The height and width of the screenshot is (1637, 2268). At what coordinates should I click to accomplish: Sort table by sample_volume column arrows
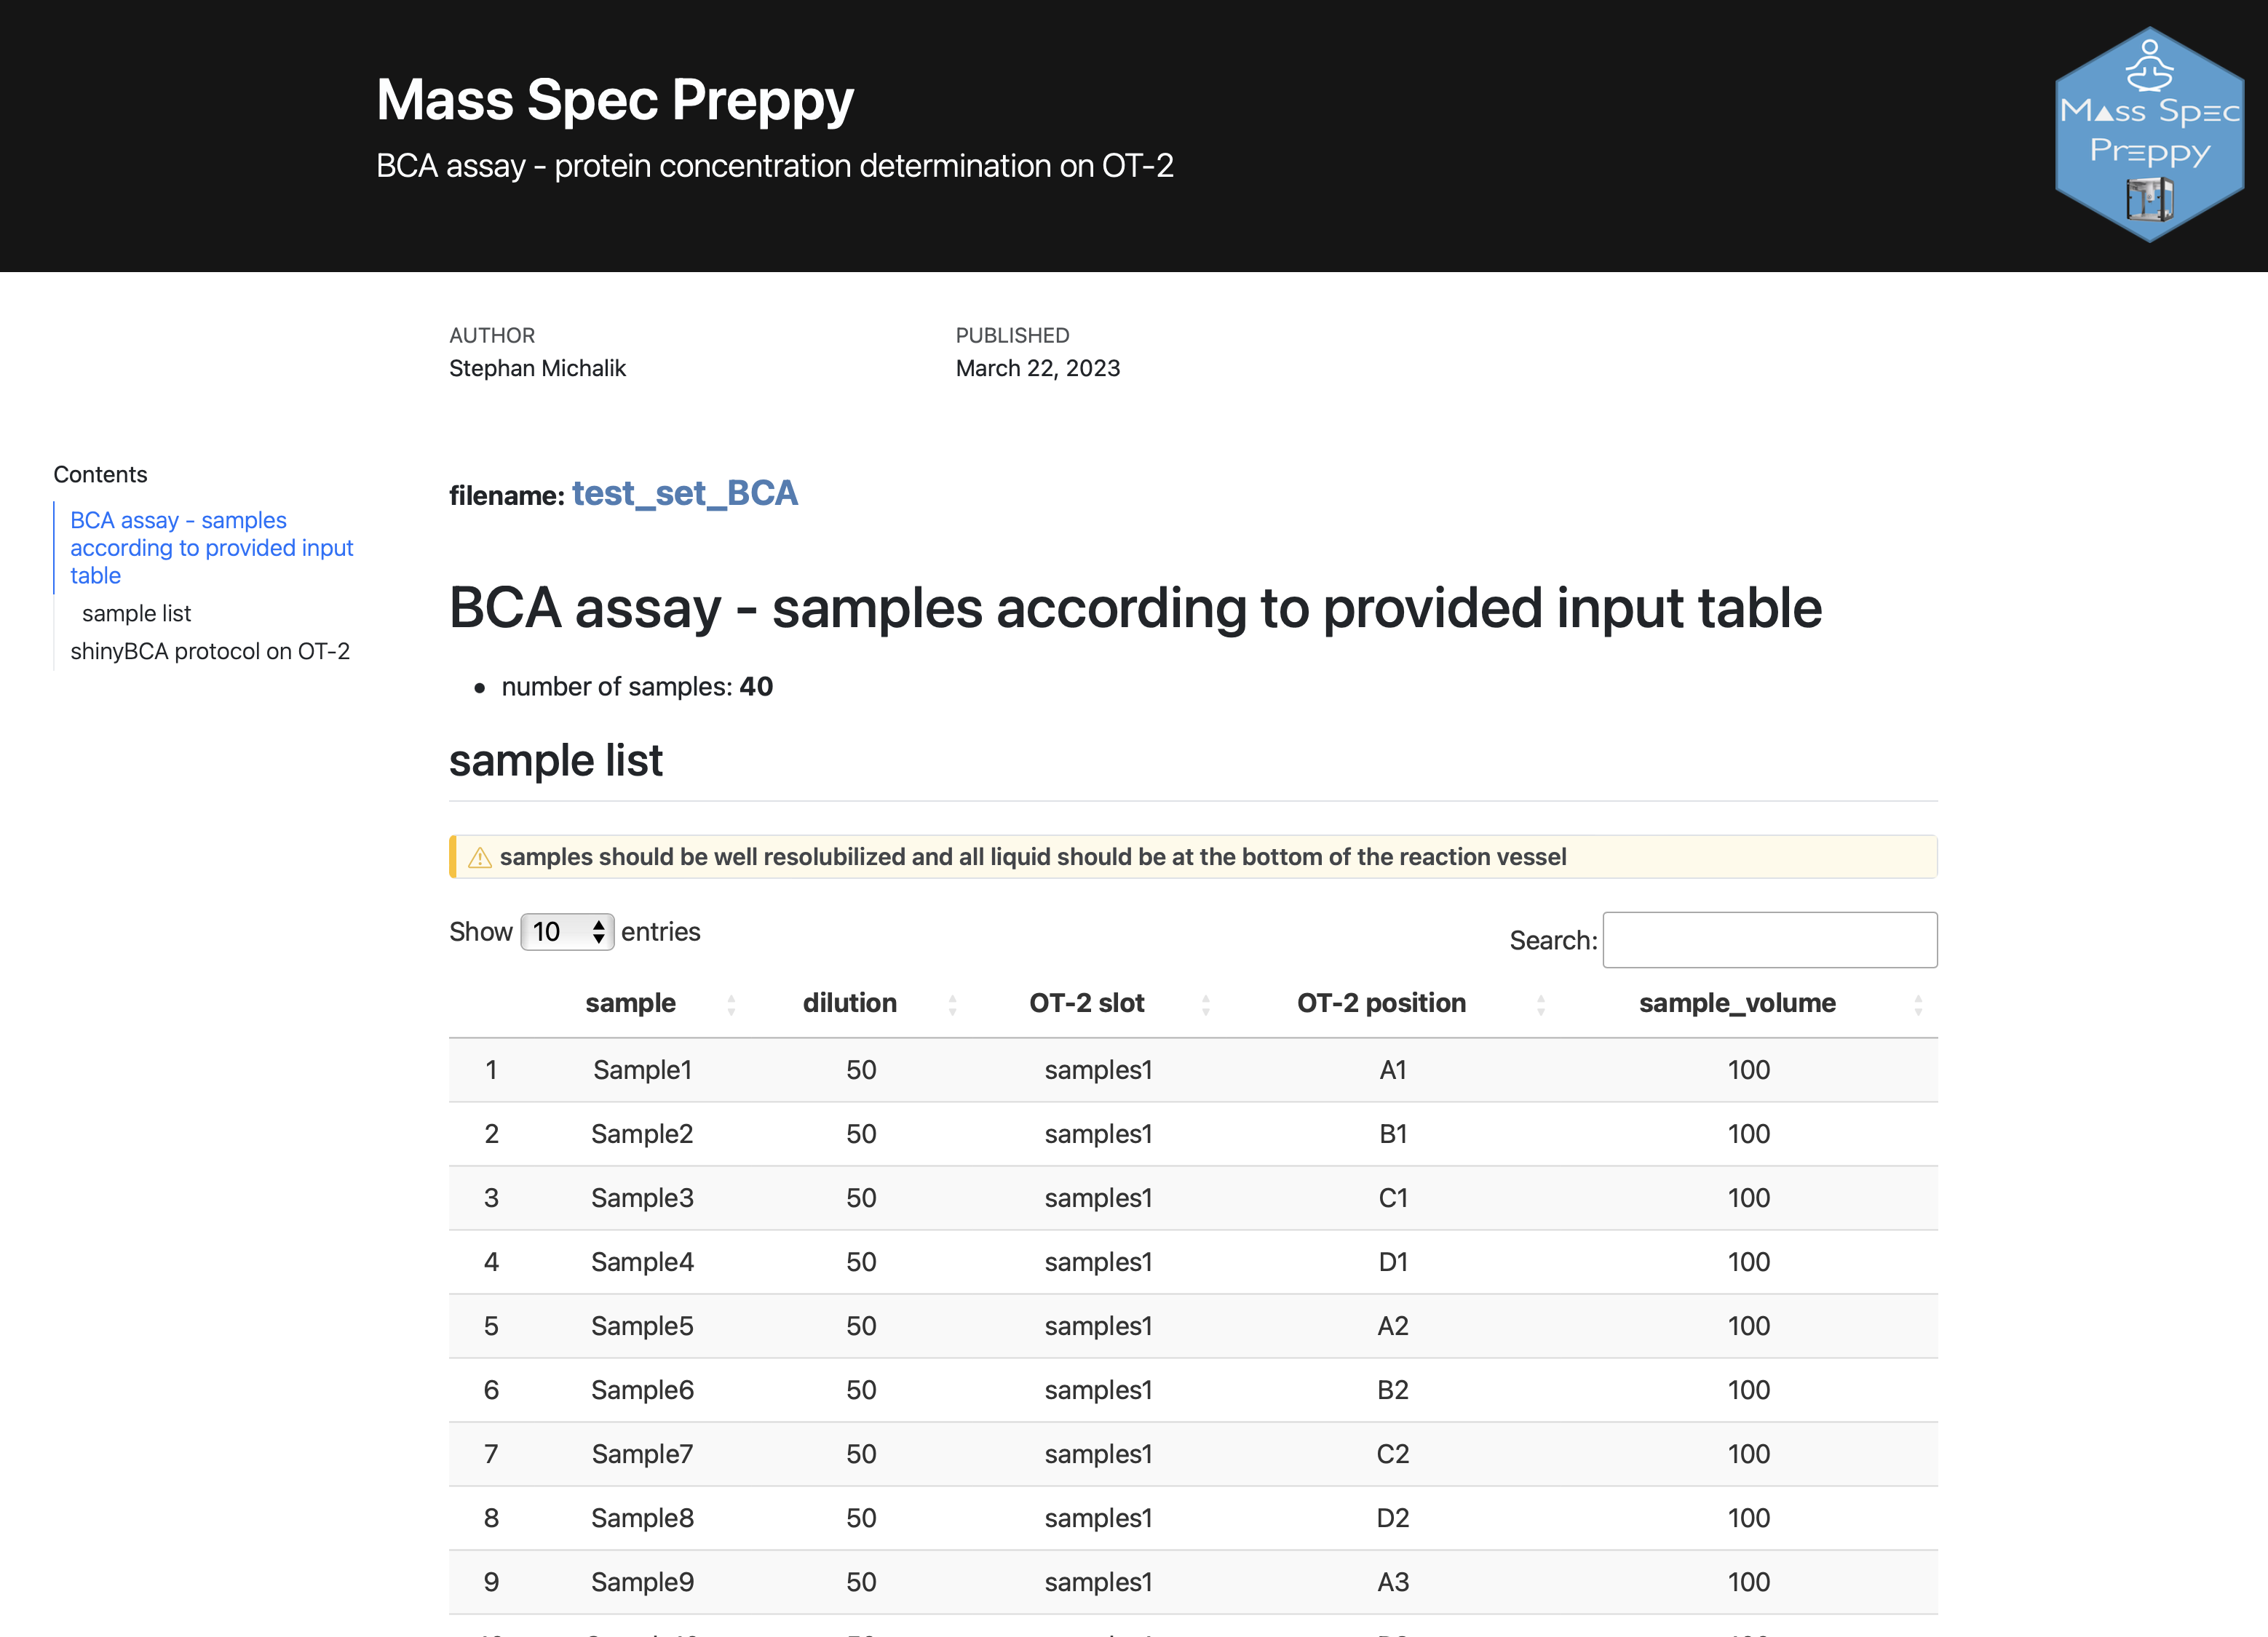(1917, 1004)
